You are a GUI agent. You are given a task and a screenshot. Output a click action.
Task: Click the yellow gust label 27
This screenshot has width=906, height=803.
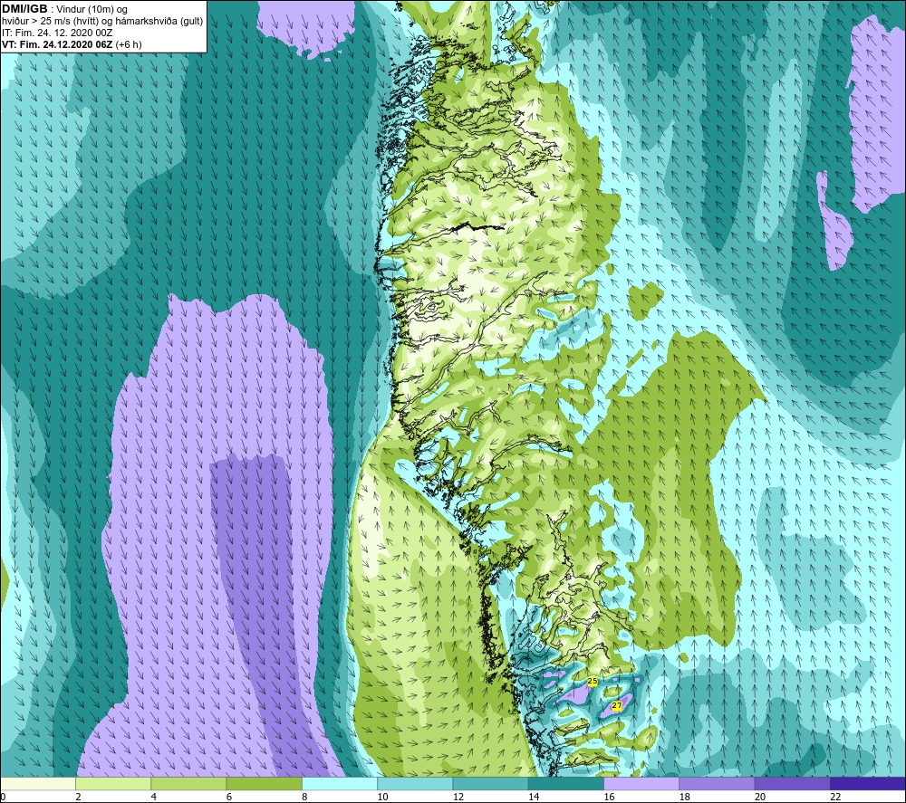[x=616, y=705]
